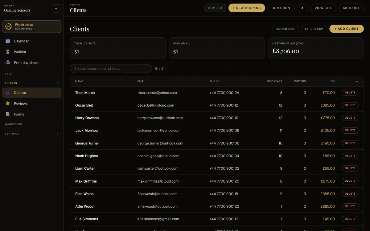
Task: Open the Jack Morrison client name
Action: tap(87, 131)
